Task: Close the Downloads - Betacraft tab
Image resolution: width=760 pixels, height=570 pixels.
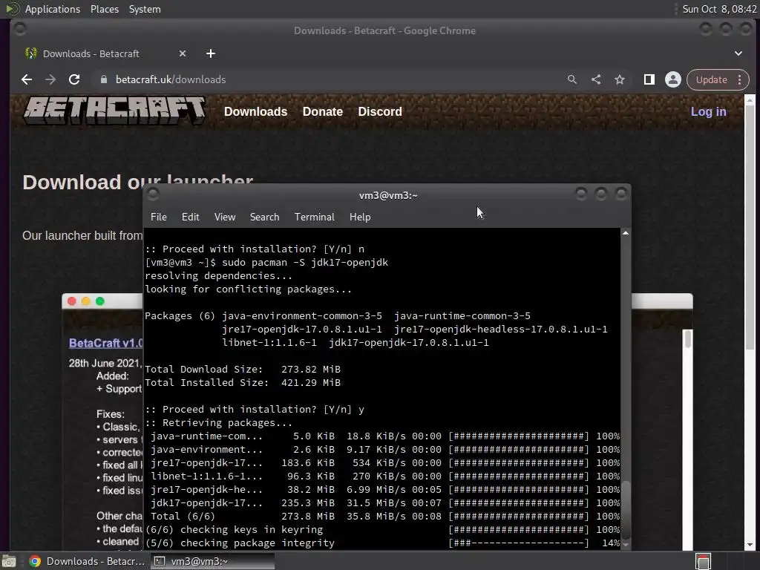Action: tap(183, 53)
